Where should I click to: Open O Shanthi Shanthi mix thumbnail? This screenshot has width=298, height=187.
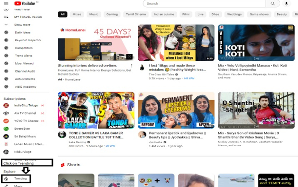[x=256, y=110]
